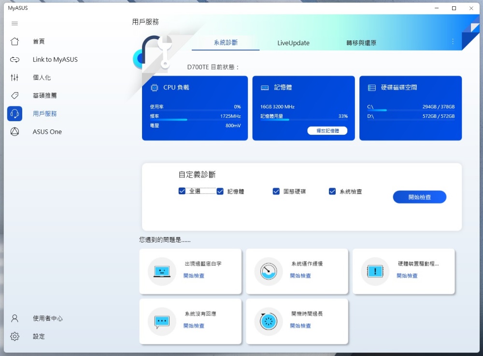Collapse sidebar with hamburger menu icon
Viewport: 483px width, 356px height.
click(14, 23)
